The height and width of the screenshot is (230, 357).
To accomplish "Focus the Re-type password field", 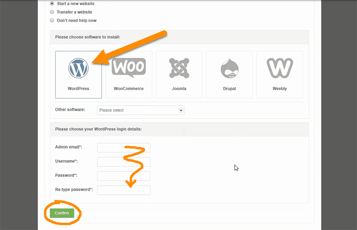I will (x=124, y=190).
